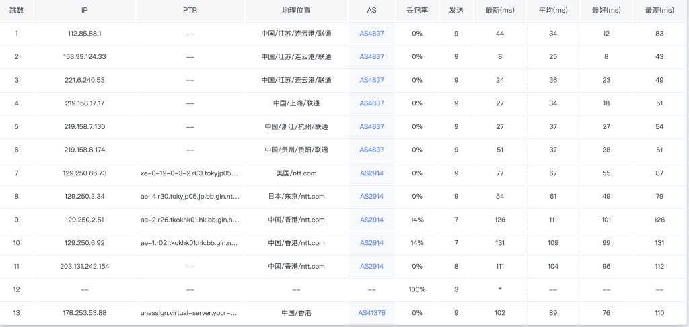Click best latency 76 in hop 13

[x=606, y=313]
